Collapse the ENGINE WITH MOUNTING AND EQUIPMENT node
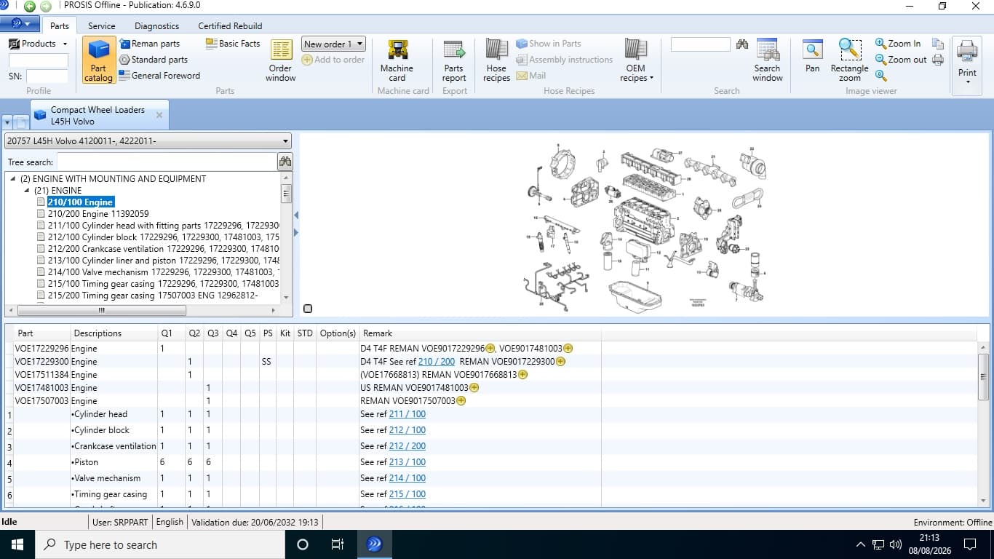 (x=14, y=179)
